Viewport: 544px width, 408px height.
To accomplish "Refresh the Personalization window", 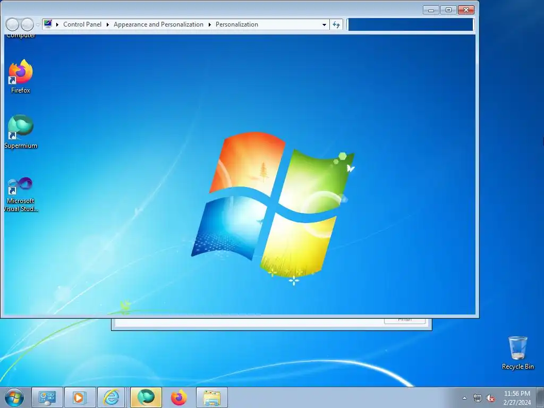I will (x=336, y=24).
